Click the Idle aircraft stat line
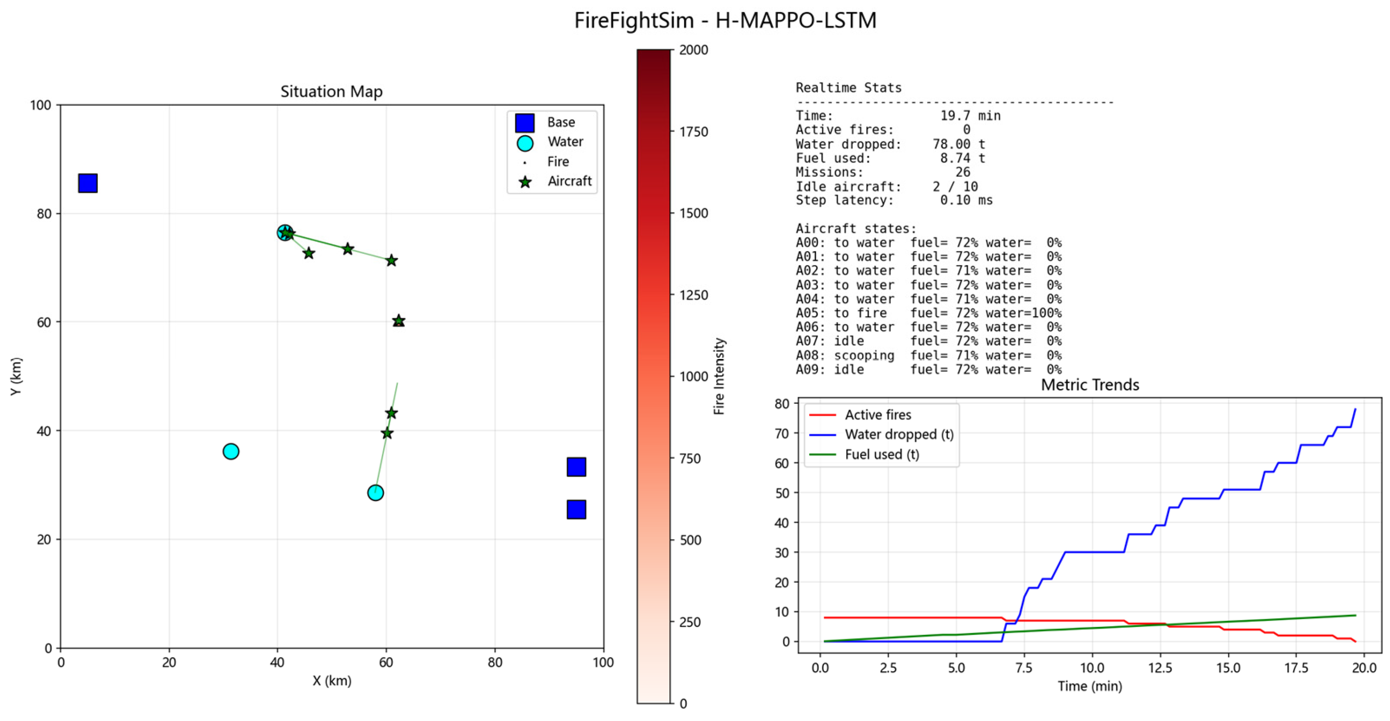The height and width of the screenshot is (721, 1390). (887, 187)
